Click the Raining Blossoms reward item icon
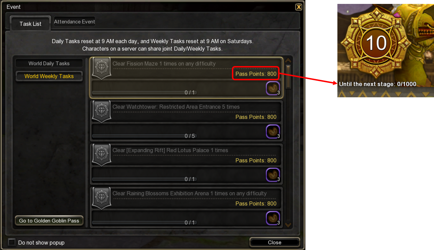This screenshot has width=434, height=250. (273, 218)
